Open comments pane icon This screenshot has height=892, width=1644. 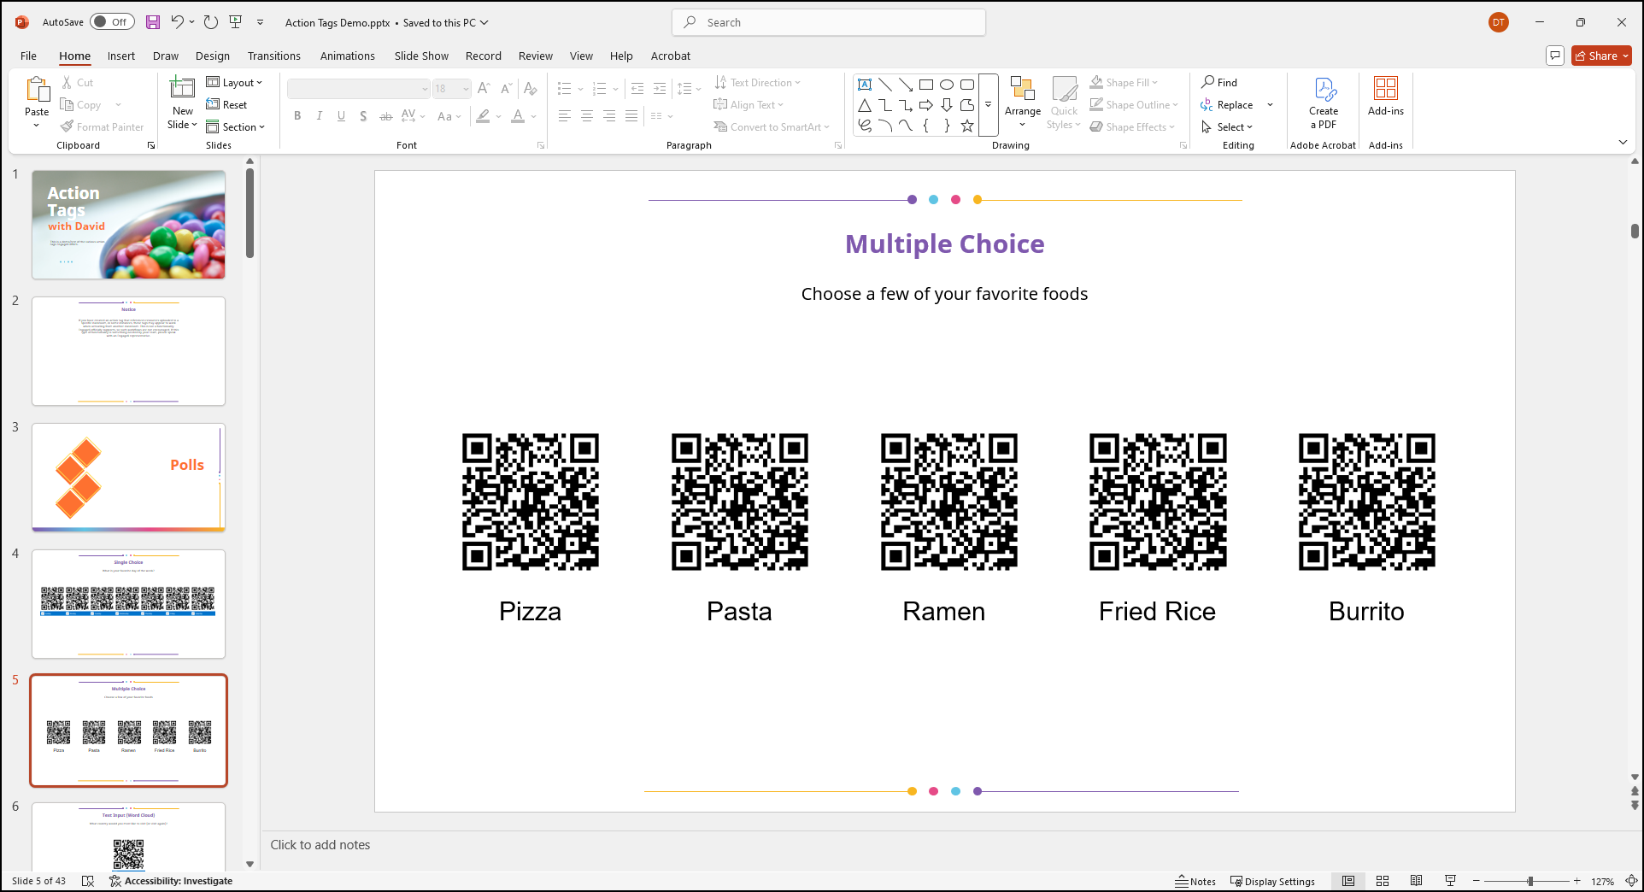tap(1555, 56)
